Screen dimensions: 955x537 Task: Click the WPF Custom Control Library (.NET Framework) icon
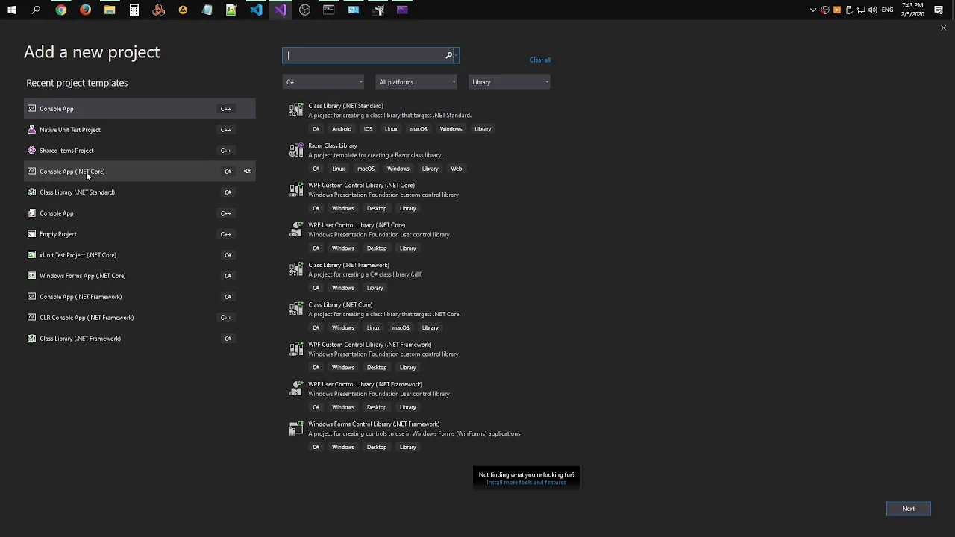[296, 349]
